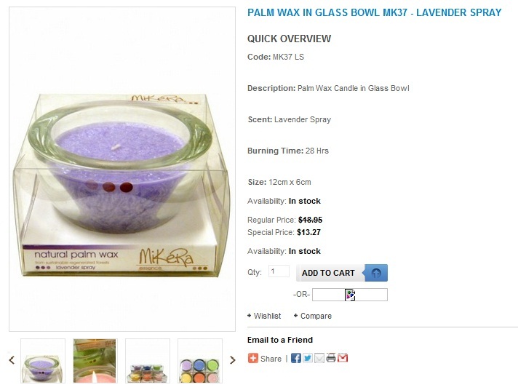Open the orange plus Share menu
This screenshot has height=390, width=518.
pyautogui.click(x=265, y=358)
